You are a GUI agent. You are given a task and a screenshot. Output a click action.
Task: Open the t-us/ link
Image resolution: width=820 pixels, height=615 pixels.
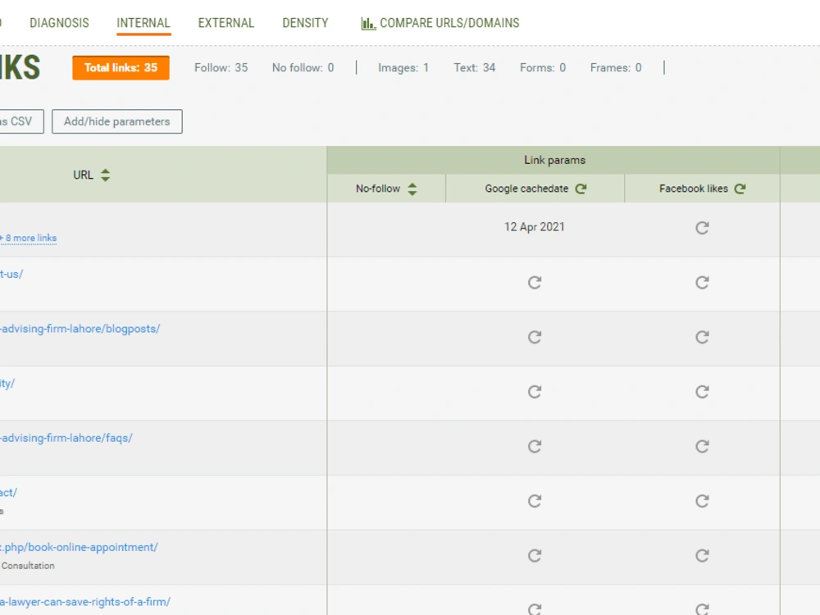(11, 274)
